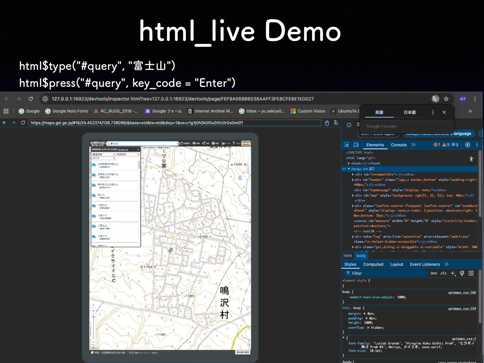Toggle the device toolbar icon
This screenshot has width=484, height=363.
click(356, 145)
